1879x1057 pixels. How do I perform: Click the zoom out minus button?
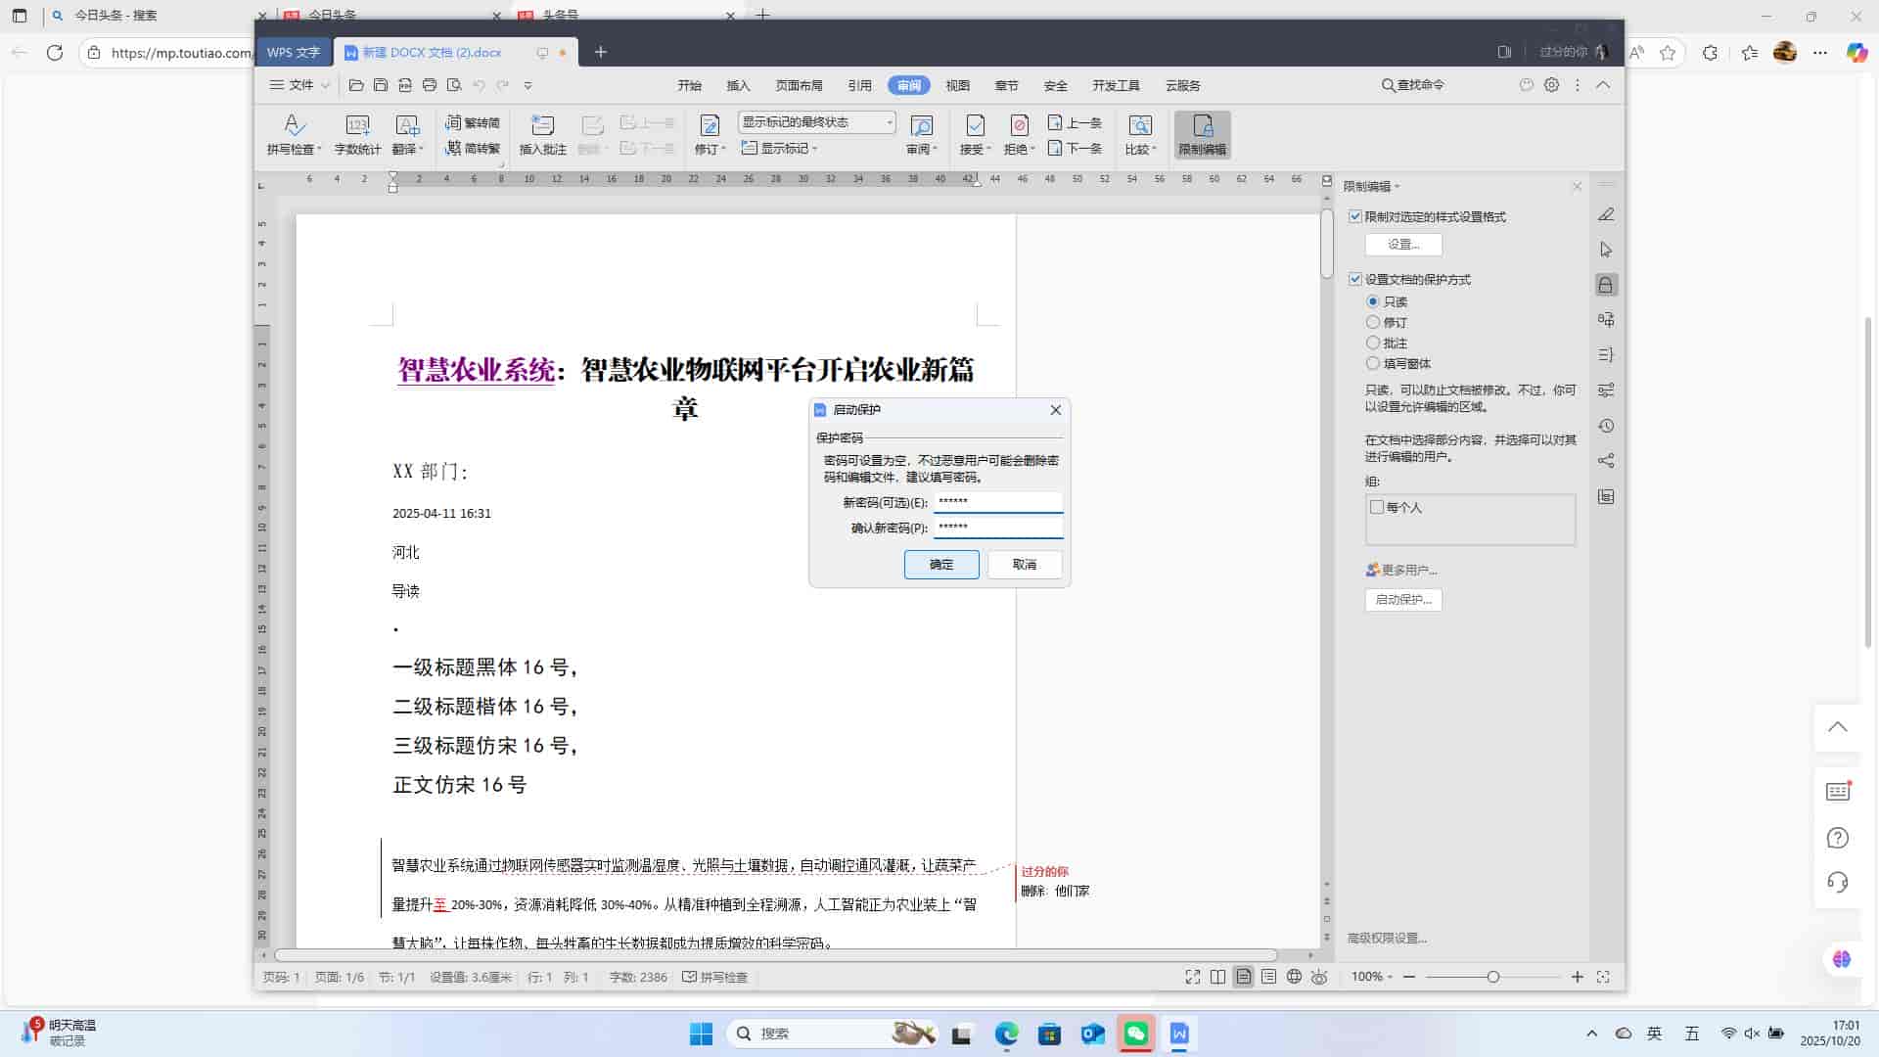tap(1409, 977)
